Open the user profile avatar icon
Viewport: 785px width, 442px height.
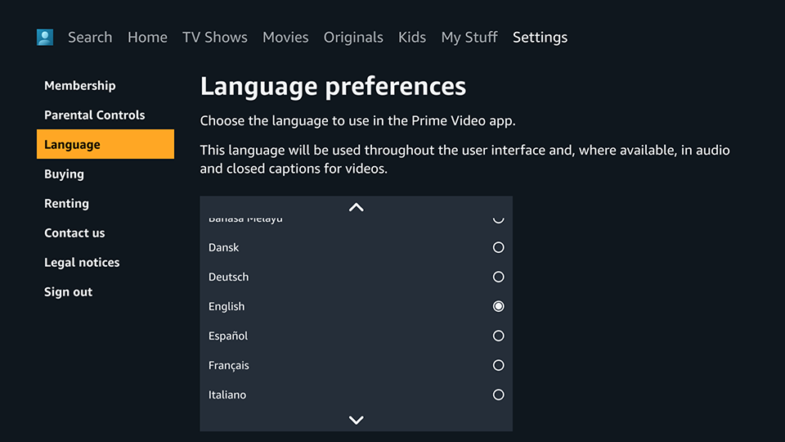coord(45,38)
